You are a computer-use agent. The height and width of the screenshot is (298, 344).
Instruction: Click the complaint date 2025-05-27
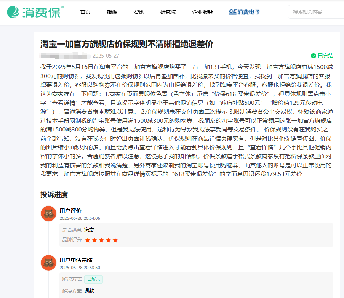point(106,56)
